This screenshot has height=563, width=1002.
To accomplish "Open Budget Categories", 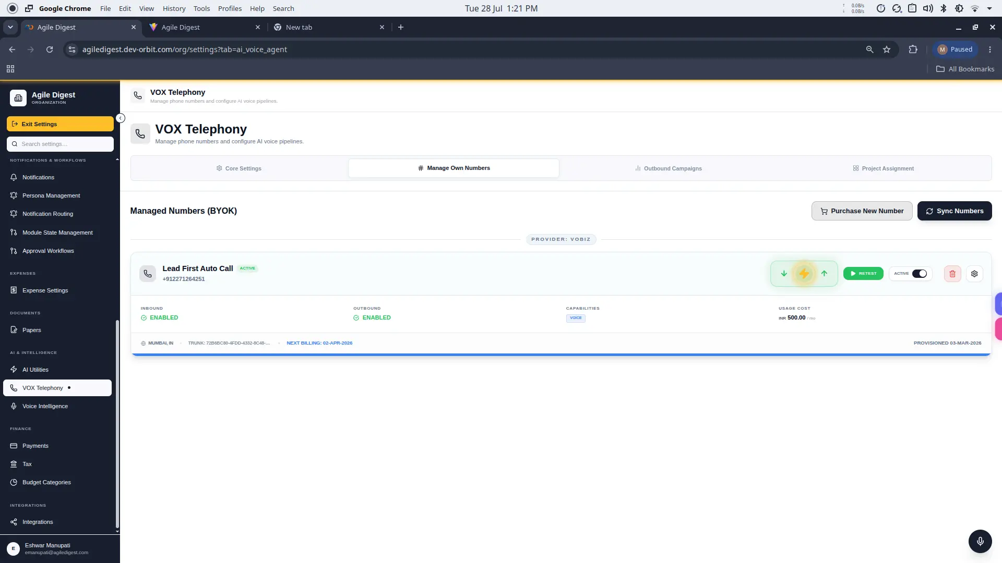I will point(57,482).
